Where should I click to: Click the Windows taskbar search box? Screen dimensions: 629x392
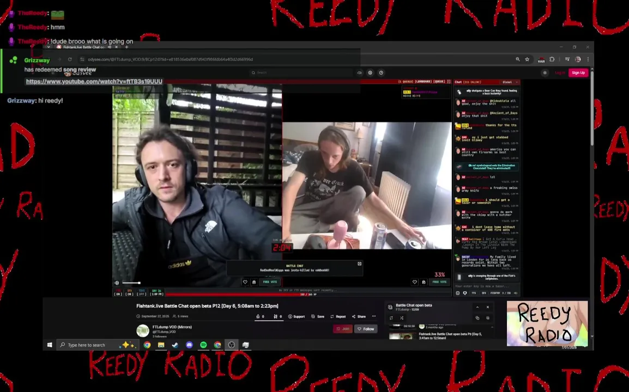point(98,345)
